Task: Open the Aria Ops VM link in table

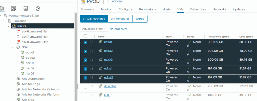Action: pyautogui.click(x=110, y=86)
